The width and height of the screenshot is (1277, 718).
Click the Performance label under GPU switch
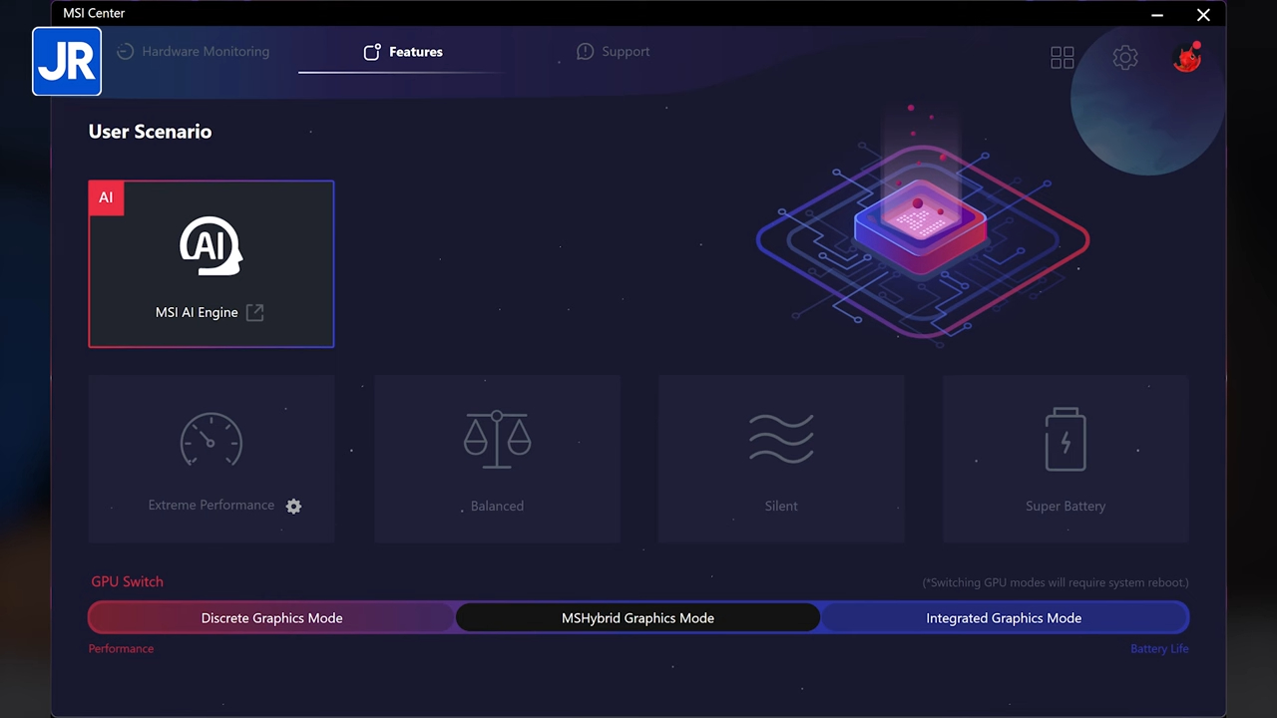[121, 648]
